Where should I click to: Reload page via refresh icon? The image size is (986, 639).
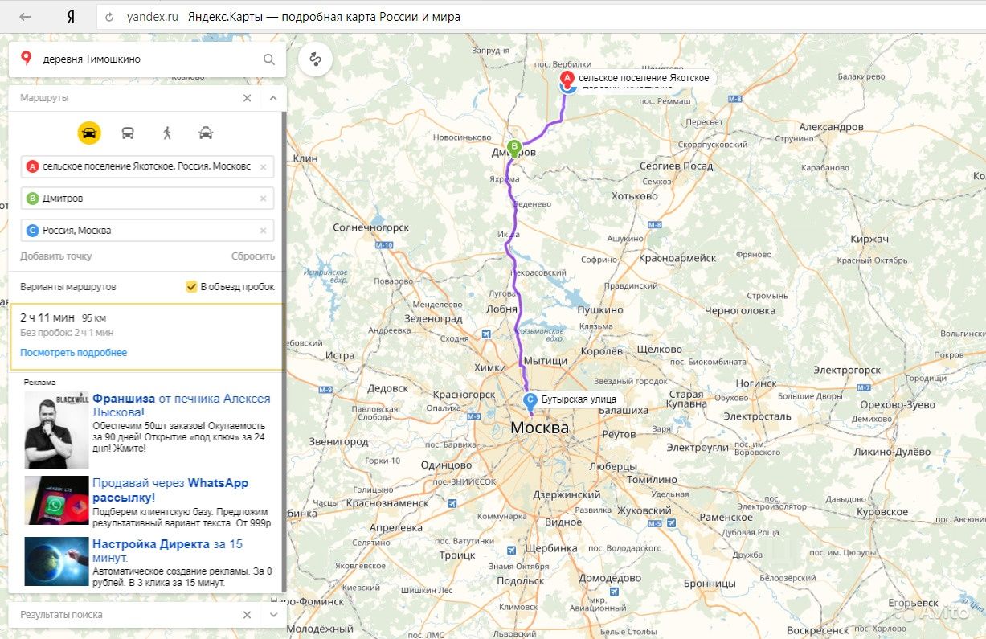(110, 17)
